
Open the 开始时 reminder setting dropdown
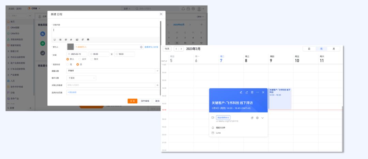click(113, 71)
